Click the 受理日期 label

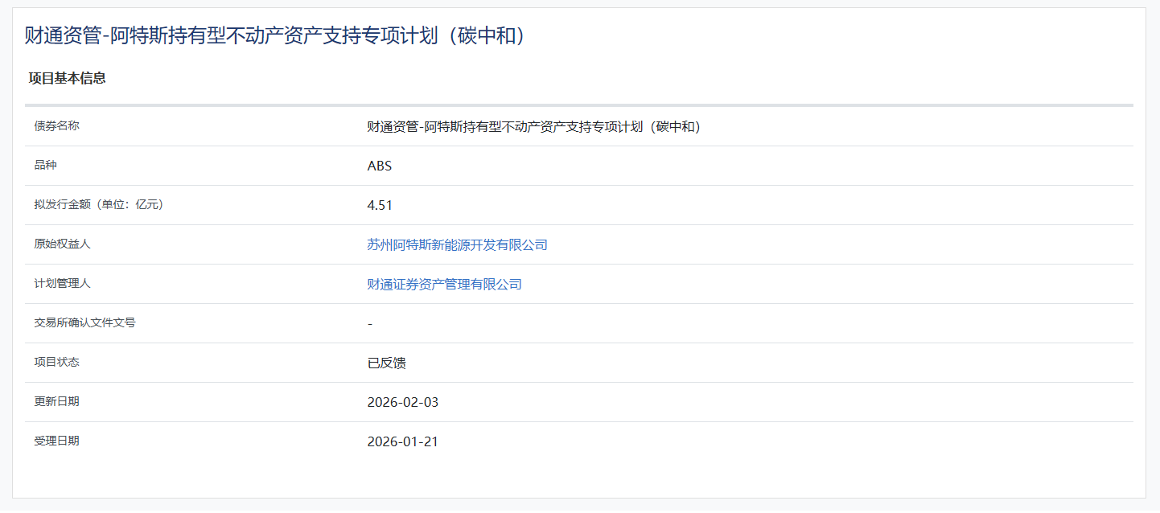point(56,441)
